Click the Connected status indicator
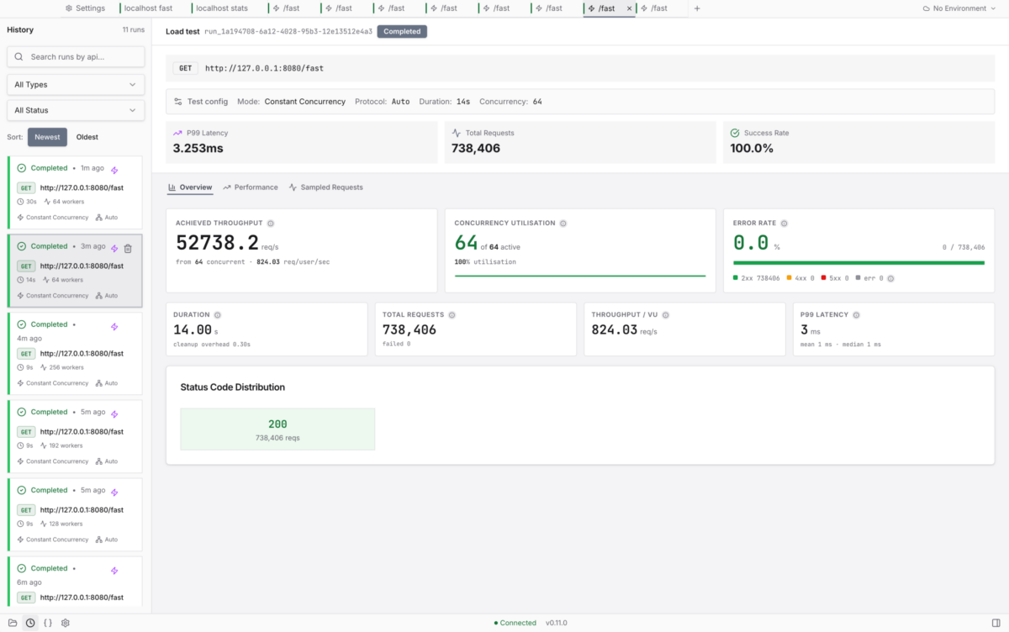The height and width of the screenshot is (632, 1009). [x=515, y=623]
